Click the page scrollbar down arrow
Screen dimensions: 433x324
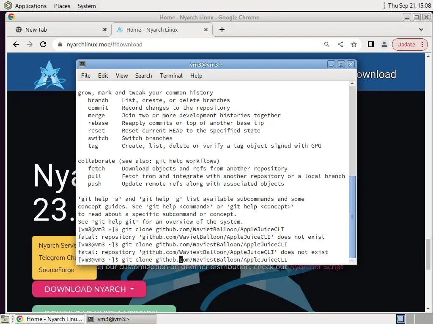pos(428,309)
